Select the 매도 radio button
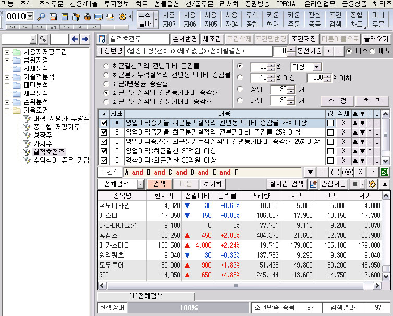Viewport: 393px width, 316px height. 373,51
